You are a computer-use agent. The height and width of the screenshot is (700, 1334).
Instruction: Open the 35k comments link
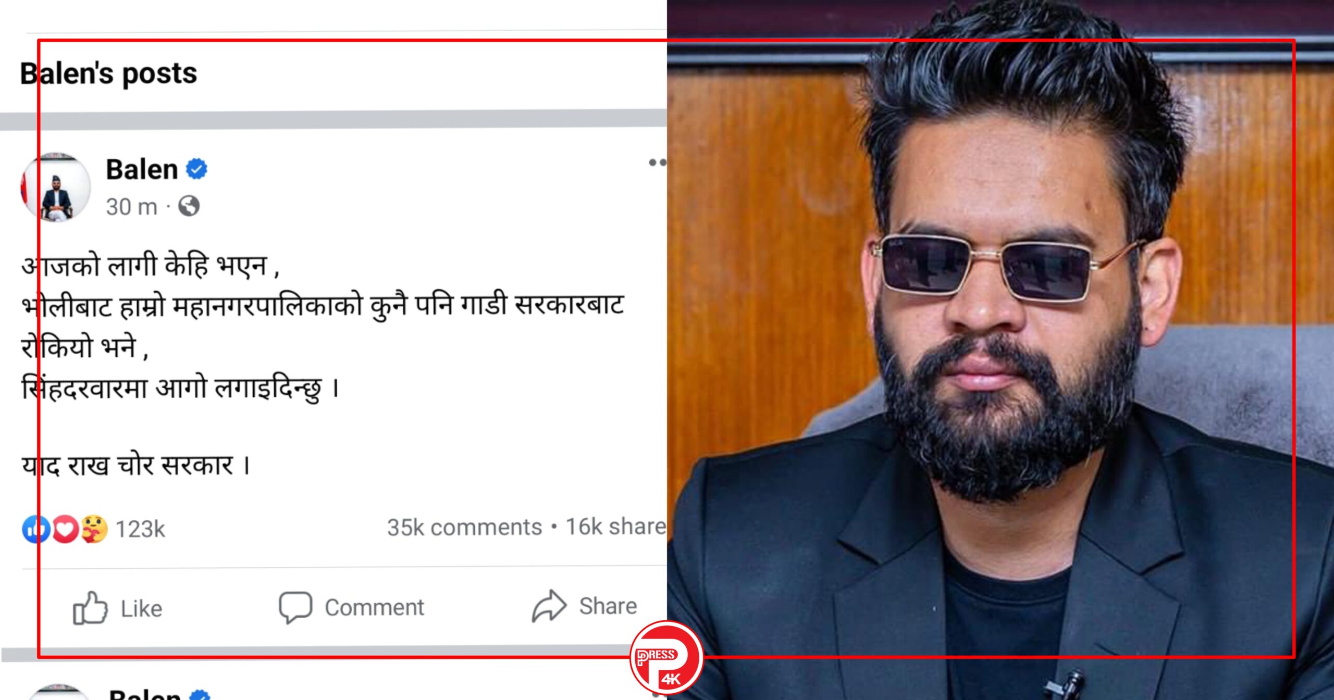coord(464,527)
